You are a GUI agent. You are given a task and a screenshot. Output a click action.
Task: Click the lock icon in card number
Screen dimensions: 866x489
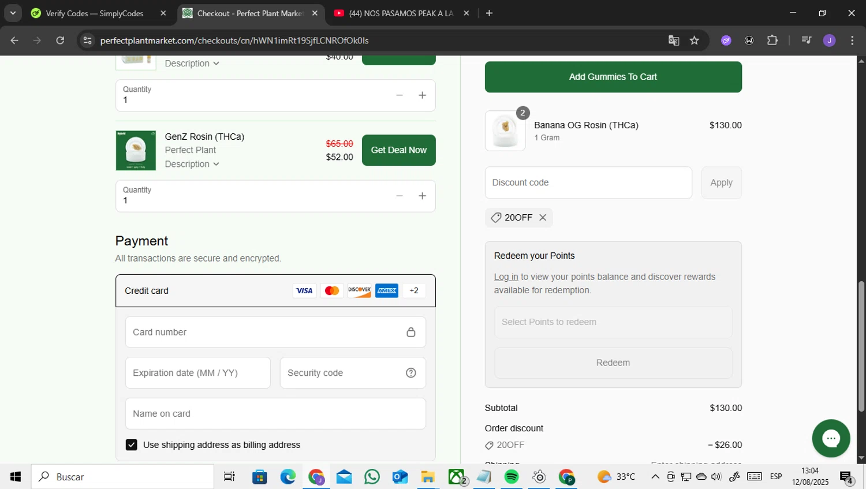point(410,332)
